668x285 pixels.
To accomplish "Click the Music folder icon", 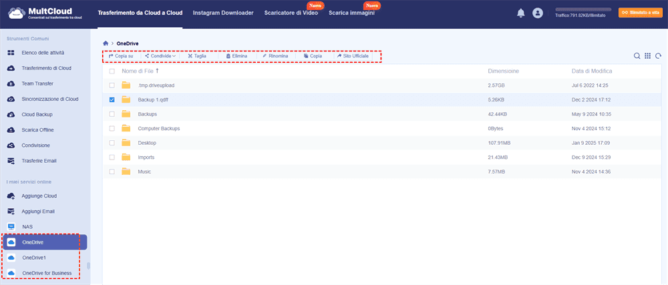I will pyautogui.click(x=126, y=172).
